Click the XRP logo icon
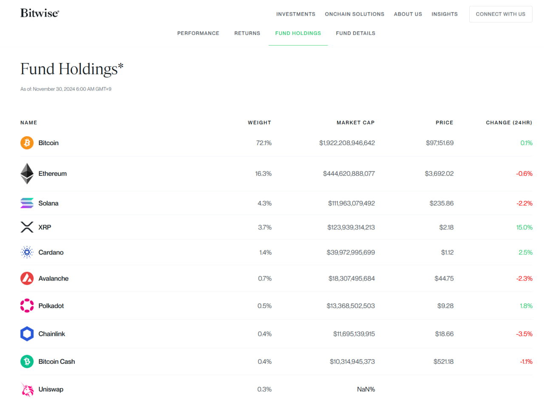The height and width of the screenshot is (406, 544). click(27, 227)
